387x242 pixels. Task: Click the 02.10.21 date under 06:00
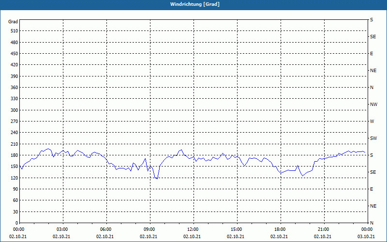(105, 237)
